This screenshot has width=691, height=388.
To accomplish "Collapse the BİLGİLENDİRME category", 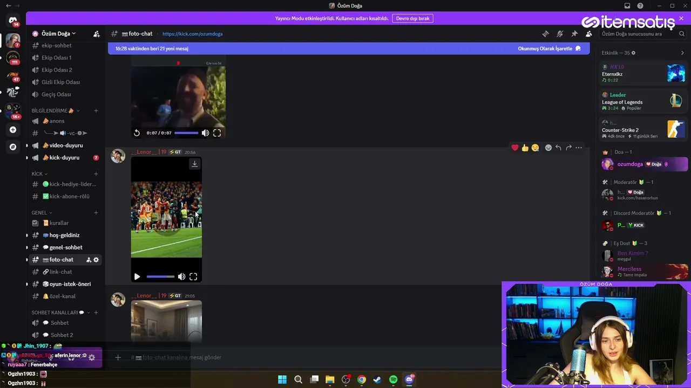I will (x=55, y=110).
